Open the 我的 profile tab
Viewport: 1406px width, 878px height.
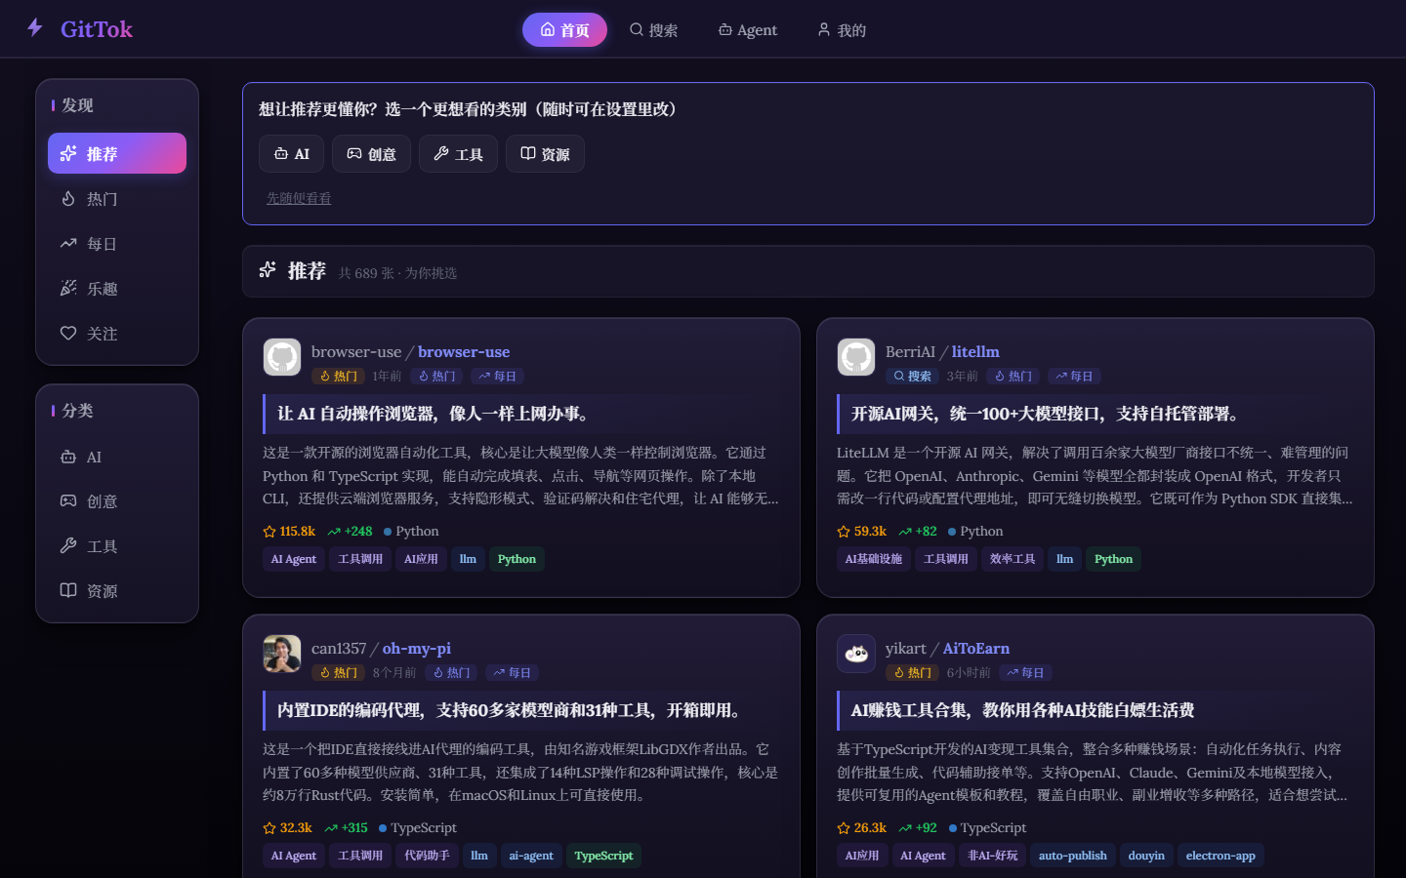click(x=842, y=29)
